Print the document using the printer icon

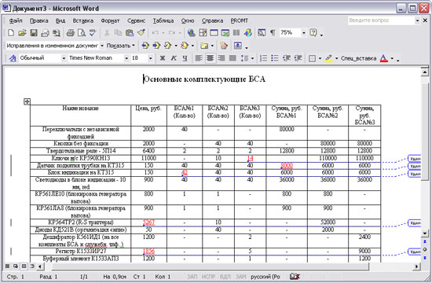71,33
